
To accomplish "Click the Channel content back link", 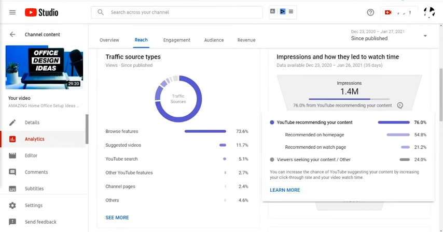I will pyautogui.click(x=43, y=34).
